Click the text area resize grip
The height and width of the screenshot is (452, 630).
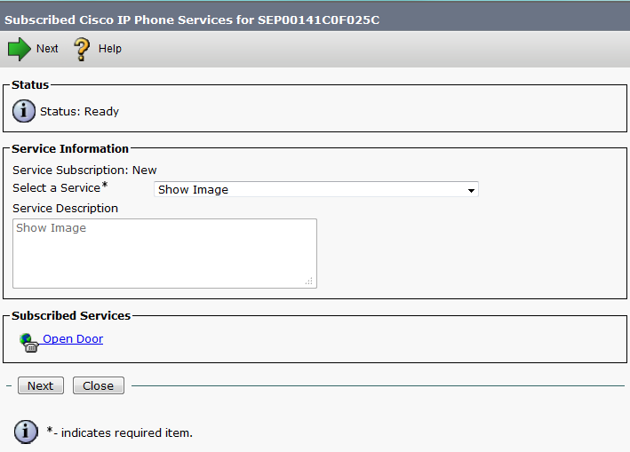[x=309, y=281]
